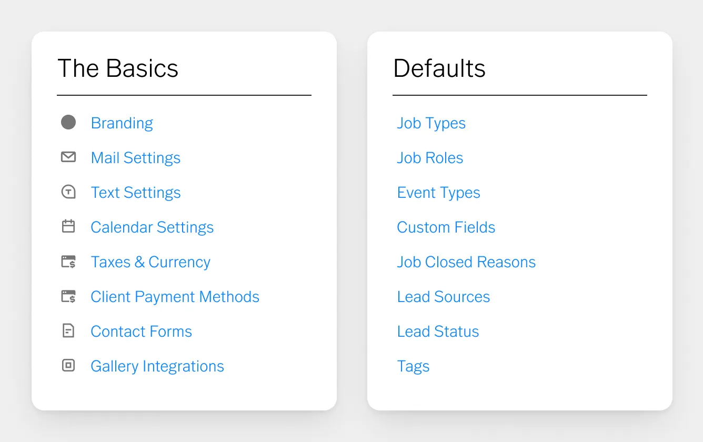The image size is (703, 442).
Task: Select Job Types under Defaults
Action: click(431, 123)
